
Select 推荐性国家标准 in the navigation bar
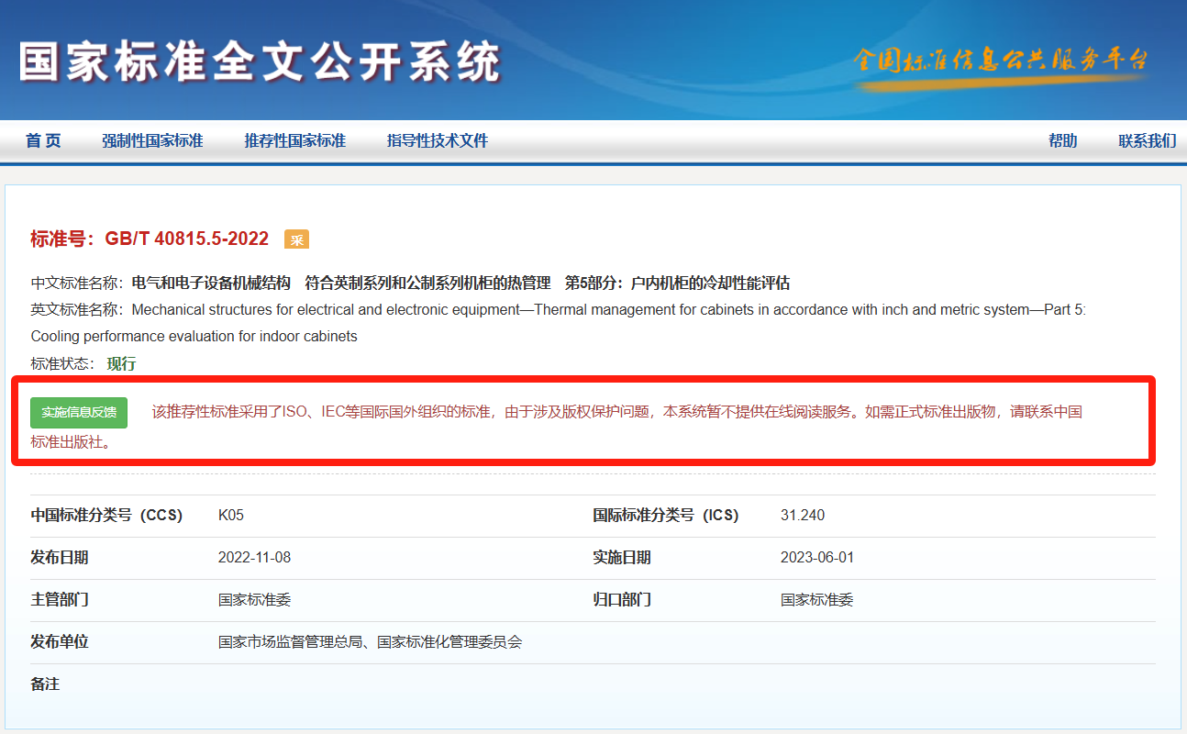coord(294,140)
